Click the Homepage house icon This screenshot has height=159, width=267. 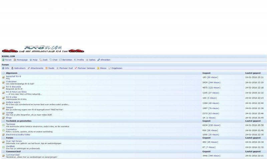pyautogui.click(x=15, y=60)
